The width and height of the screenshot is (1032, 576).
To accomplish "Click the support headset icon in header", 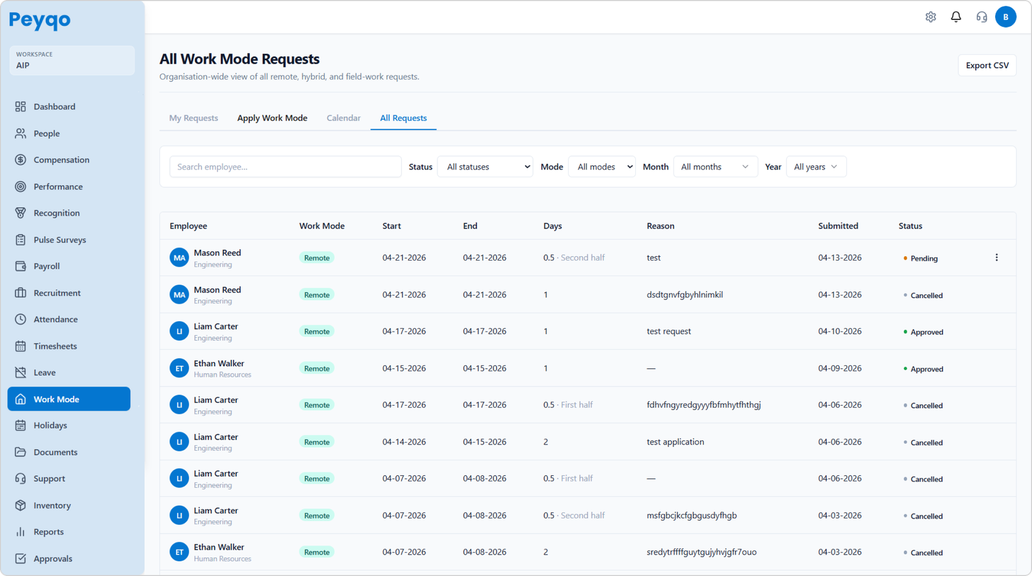I will click(x=982, y=17).
